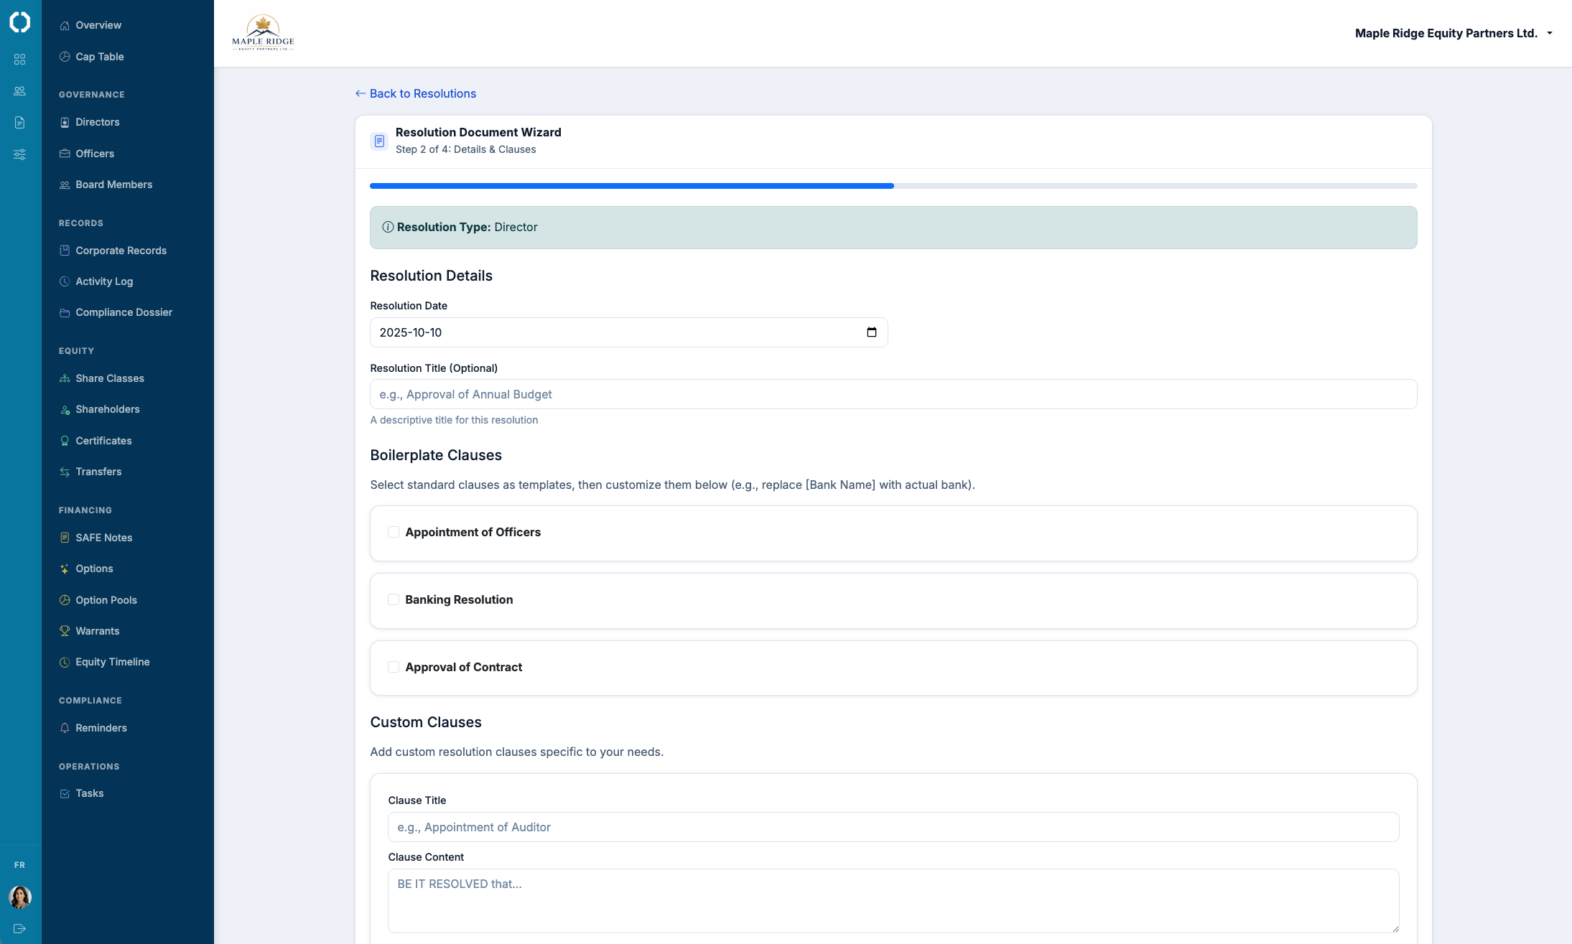Focus the Clause Title input
1572x944 pixels.
click(x=893, y=827)
